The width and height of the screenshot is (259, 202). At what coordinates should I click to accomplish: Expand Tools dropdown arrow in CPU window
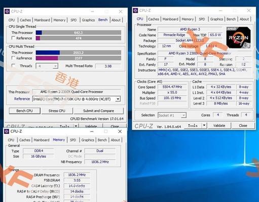point(204,126)
